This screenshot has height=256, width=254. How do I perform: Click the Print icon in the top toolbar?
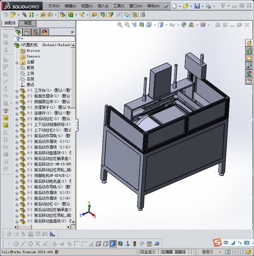pos(208,6)
